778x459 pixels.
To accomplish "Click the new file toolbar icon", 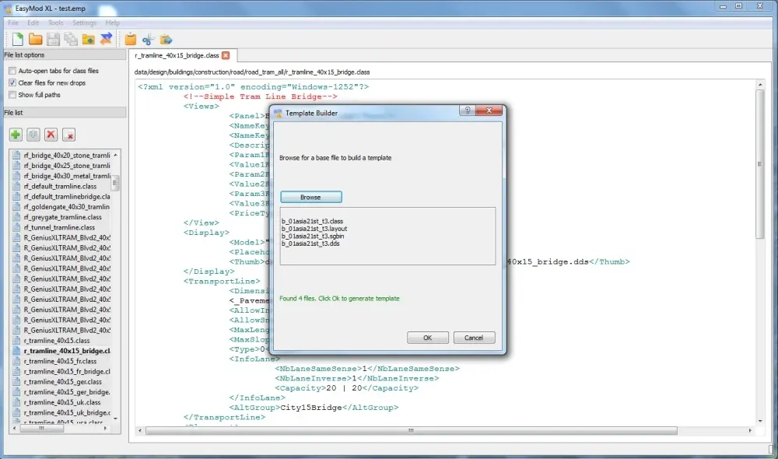I will pyautogui.click(x=16, y=39).
